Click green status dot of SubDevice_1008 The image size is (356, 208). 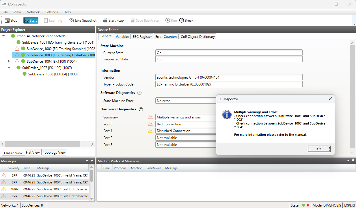25,74
